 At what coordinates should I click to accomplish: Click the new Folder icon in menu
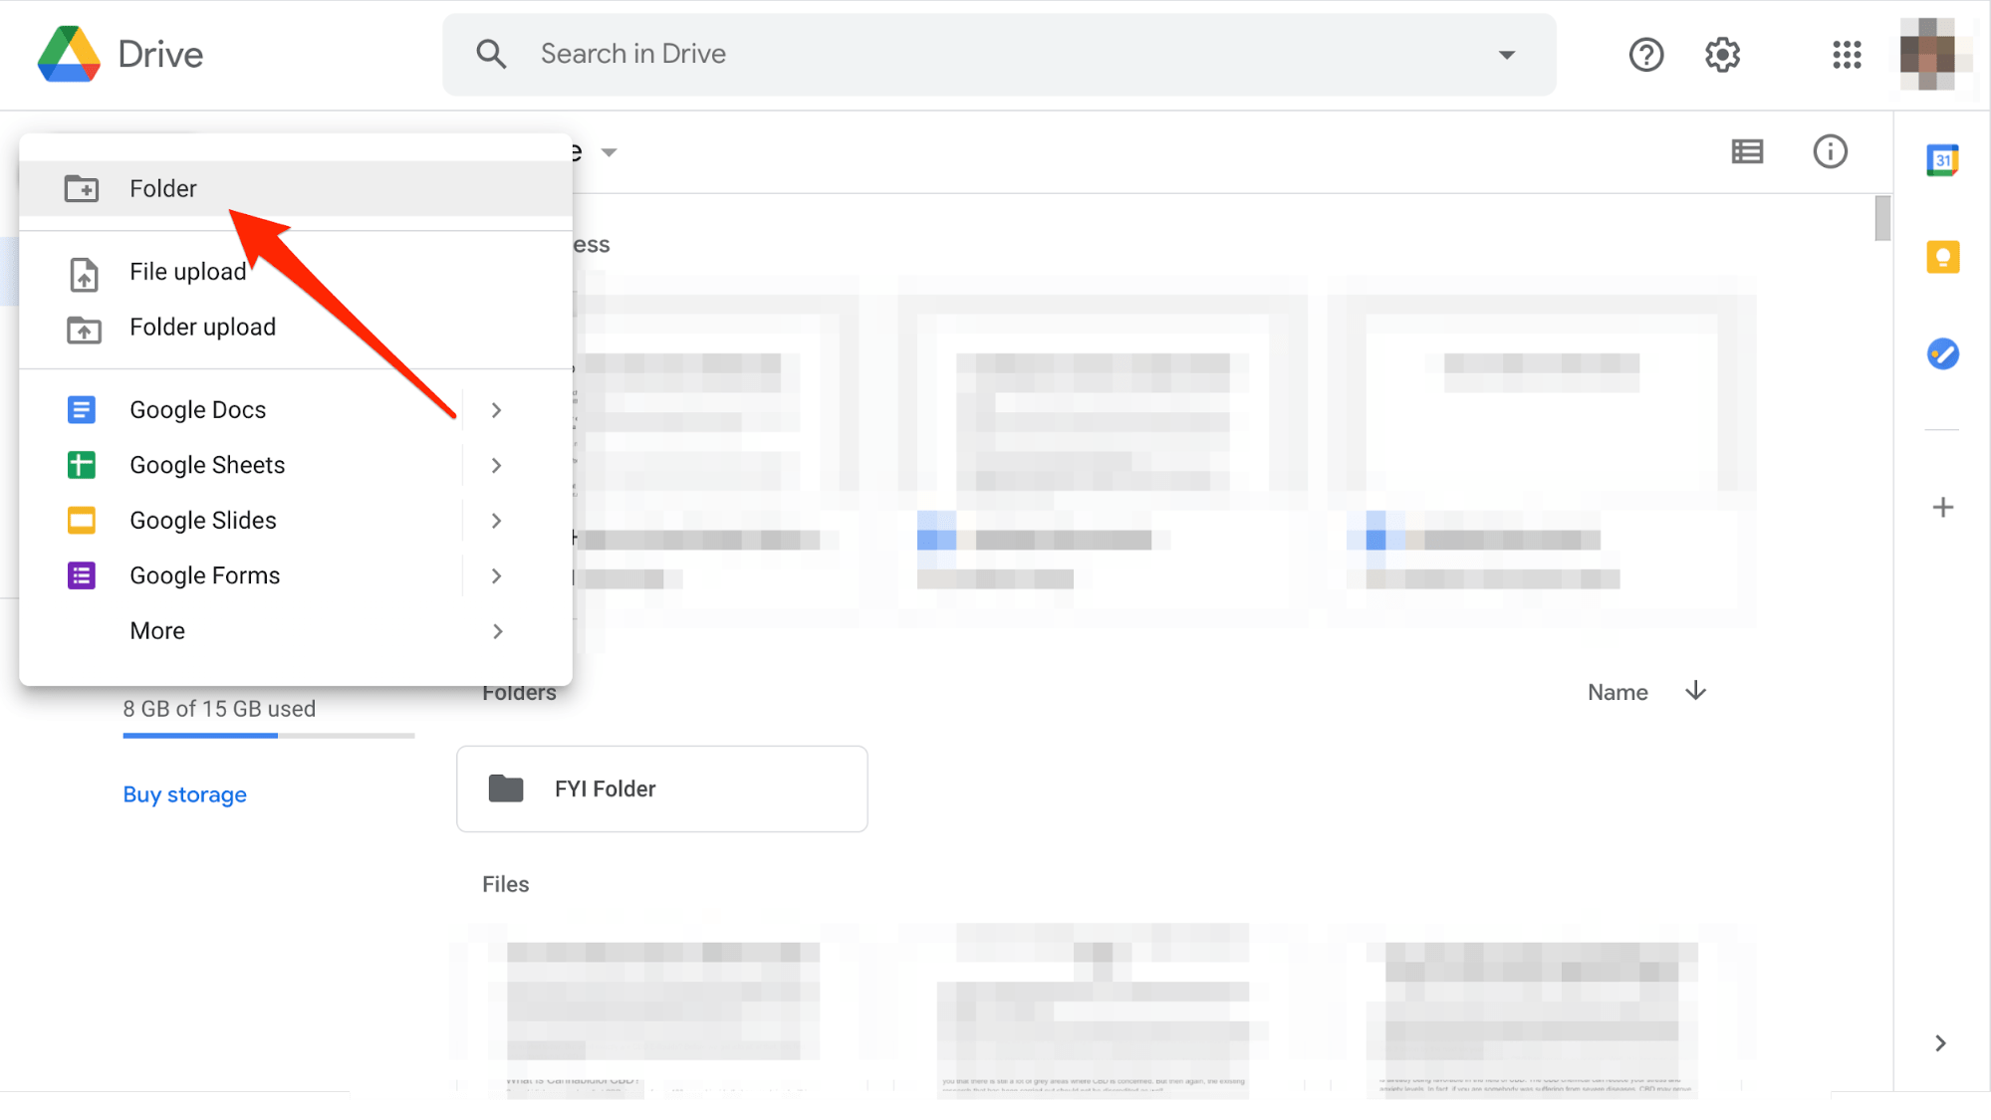click(82, 188)
